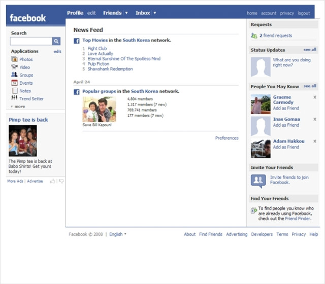This screenshot has width=325, height=284.
Task: Add Graeme Carmody as Friend
Action: click(286, 108)
